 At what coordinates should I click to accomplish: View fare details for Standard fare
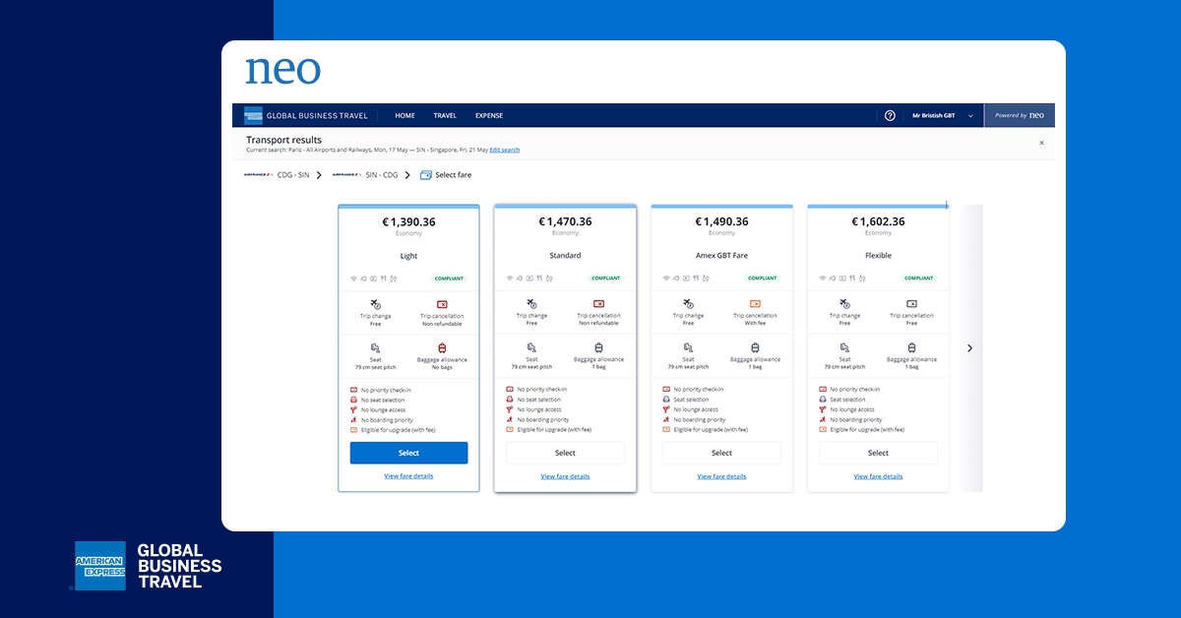pyautogui.click(x=565, y=476)
